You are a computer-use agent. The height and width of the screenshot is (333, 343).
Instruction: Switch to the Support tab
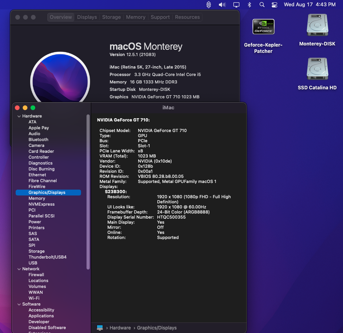(160, 17)
